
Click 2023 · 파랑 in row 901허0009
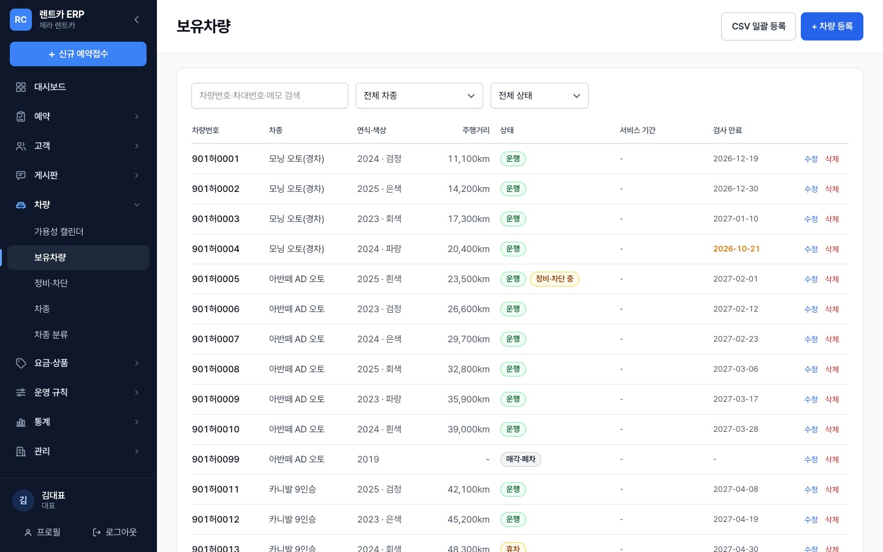pos(380,399)
